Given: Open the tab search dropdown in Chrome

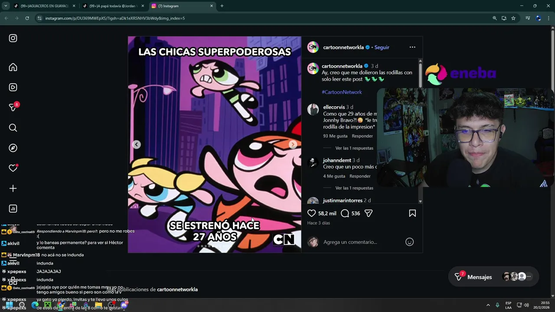Looking at the screenshot, I should [x=6, y=6].
